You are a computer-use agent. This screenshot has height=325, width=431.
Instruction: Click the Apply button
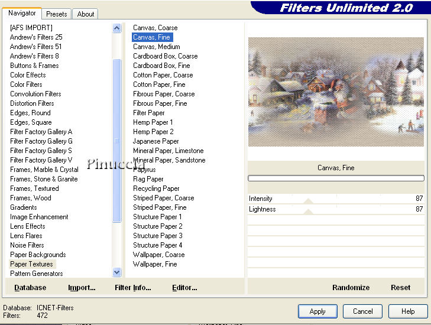[317, 311]
